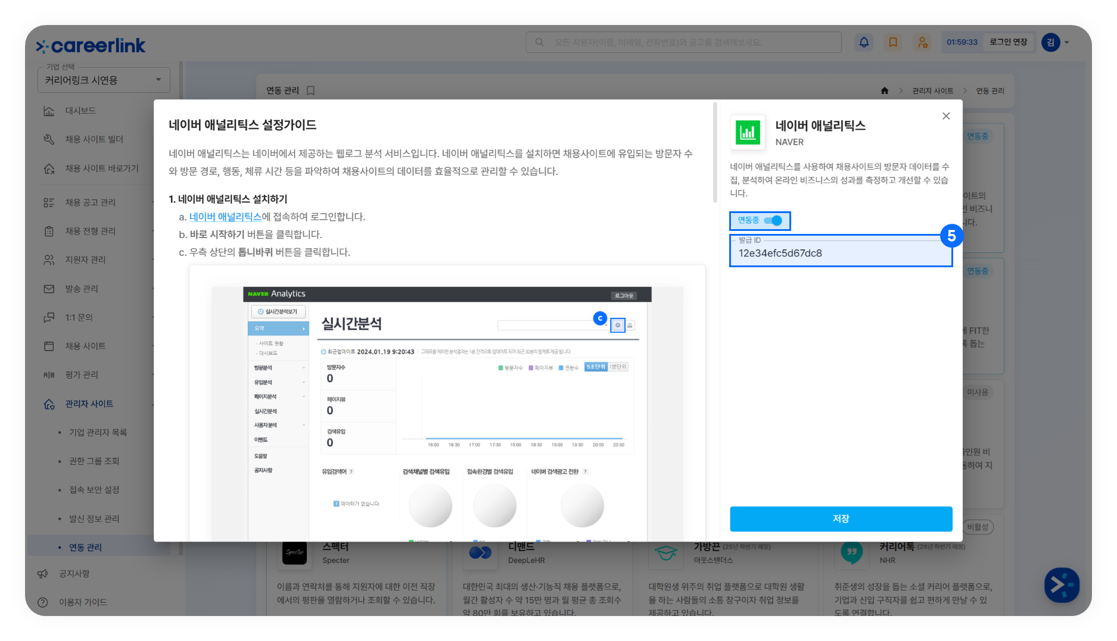1117x641 pixels.
Task: Toggle the 연동중 switch off
Action: click(x=773, y=220)
